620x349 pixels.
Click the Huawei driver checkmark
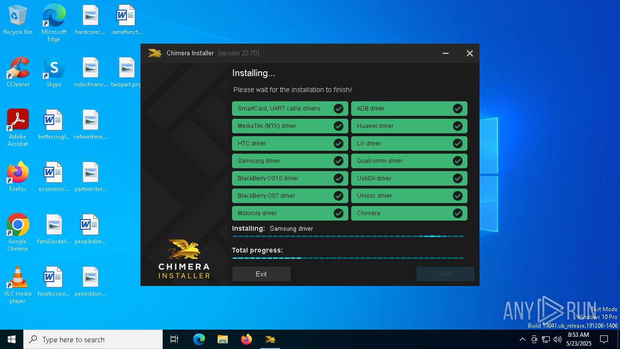[458, 126]
